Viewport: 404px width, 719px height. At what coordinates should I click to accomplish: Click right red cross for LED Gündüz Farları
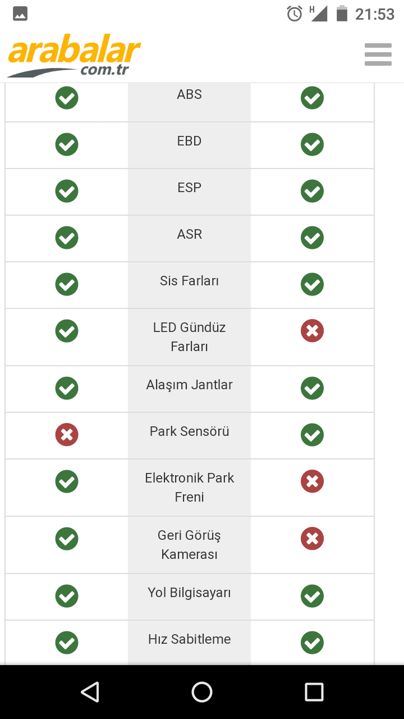click(x=312, y=331)
